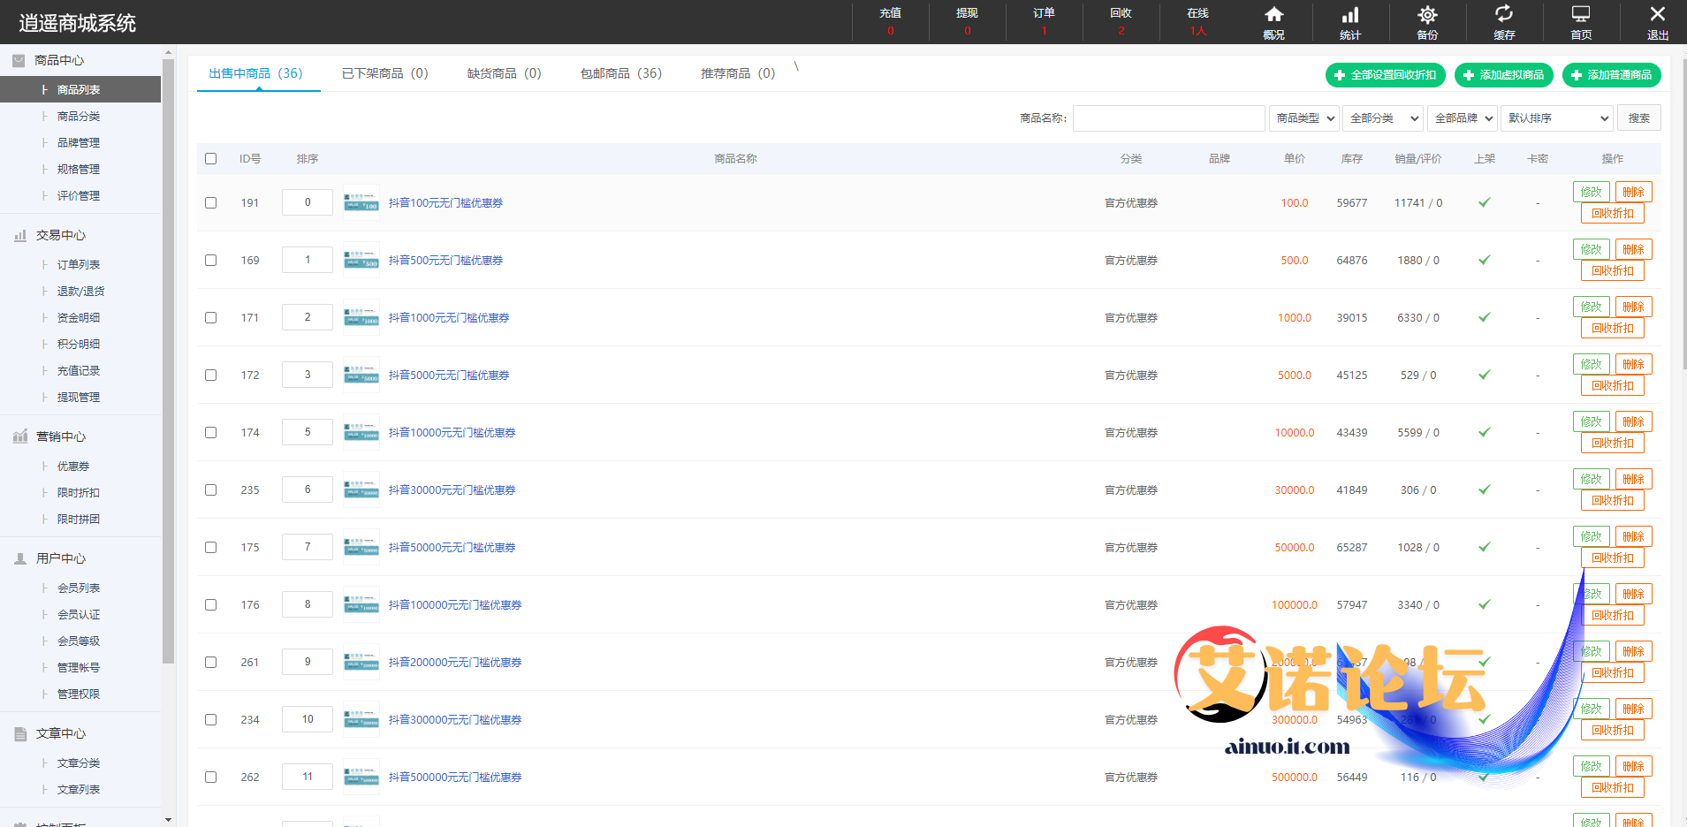Open the 全部分类 dropdown
This screenshot has width=1687, height=827.
pyautogui.click(x=1383, y=118)
